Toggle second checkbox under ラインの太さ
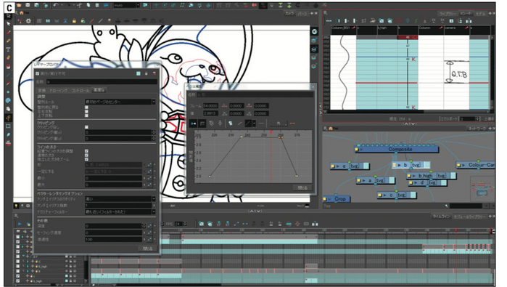This screenshot has width=507, height=287. tap(86, 155)
